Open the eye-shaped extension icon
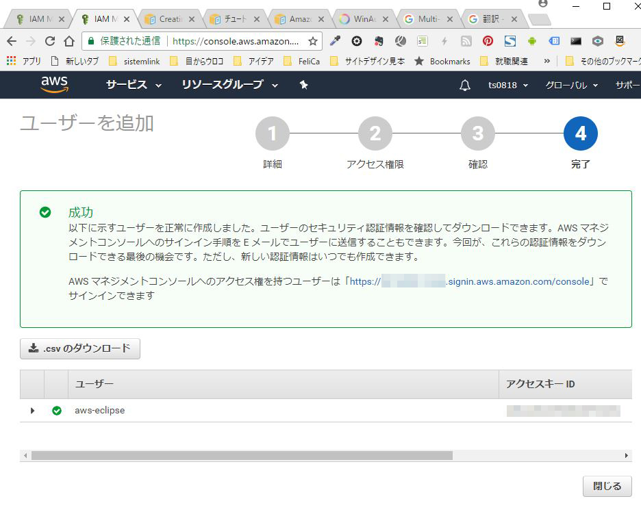Viewport: 641px width, 512px height. 598,41
